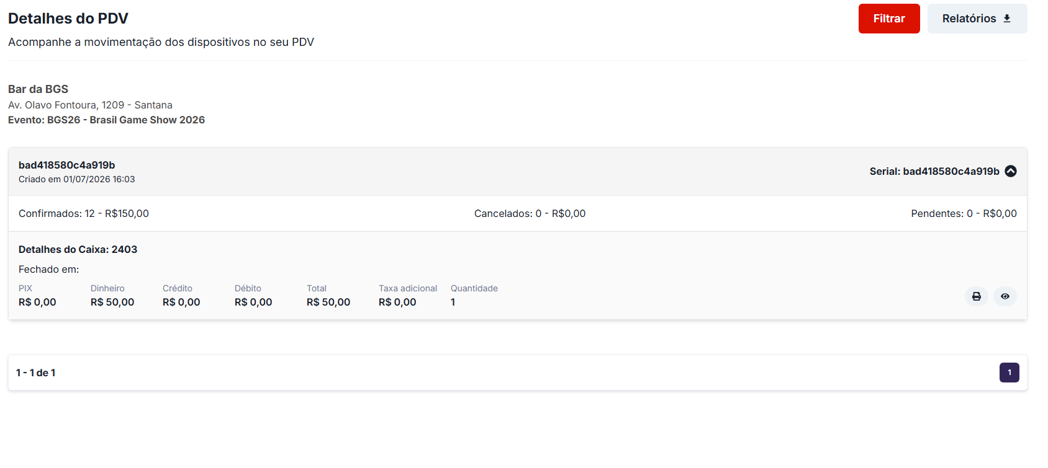Click the Cancelados: 0 - R$0,00 summary
The width and height of the screenshot is (1048, 468).
530,213
